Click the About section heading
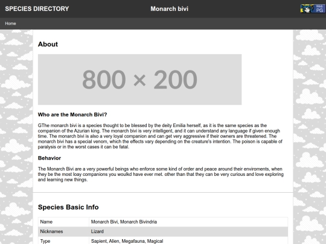This screenshot has width=326, height=244. coord(48,44)
